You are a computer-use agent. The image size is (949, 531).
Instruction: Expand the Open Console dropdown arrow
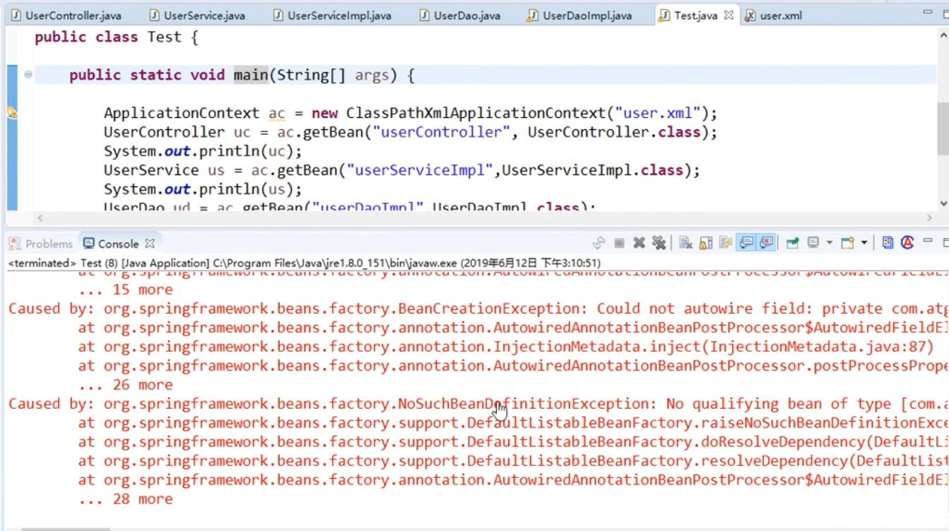coord(863,243)
